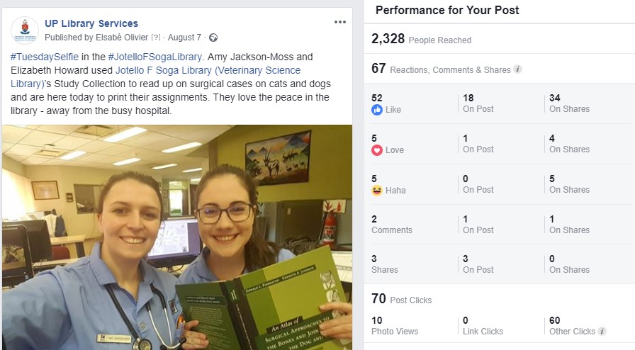This screenshot has height=350, width=635.
Task: Click the Haha laughing reaction icon
Action: coord(376,190)
